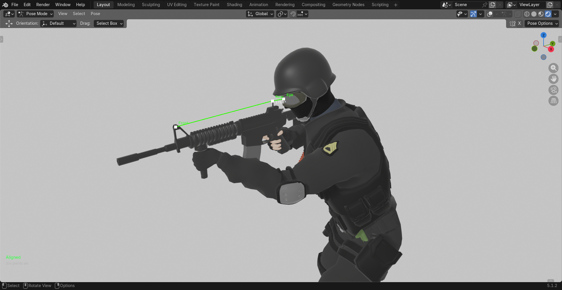Open the Drag Select Box dropdown

pos(109,23)
